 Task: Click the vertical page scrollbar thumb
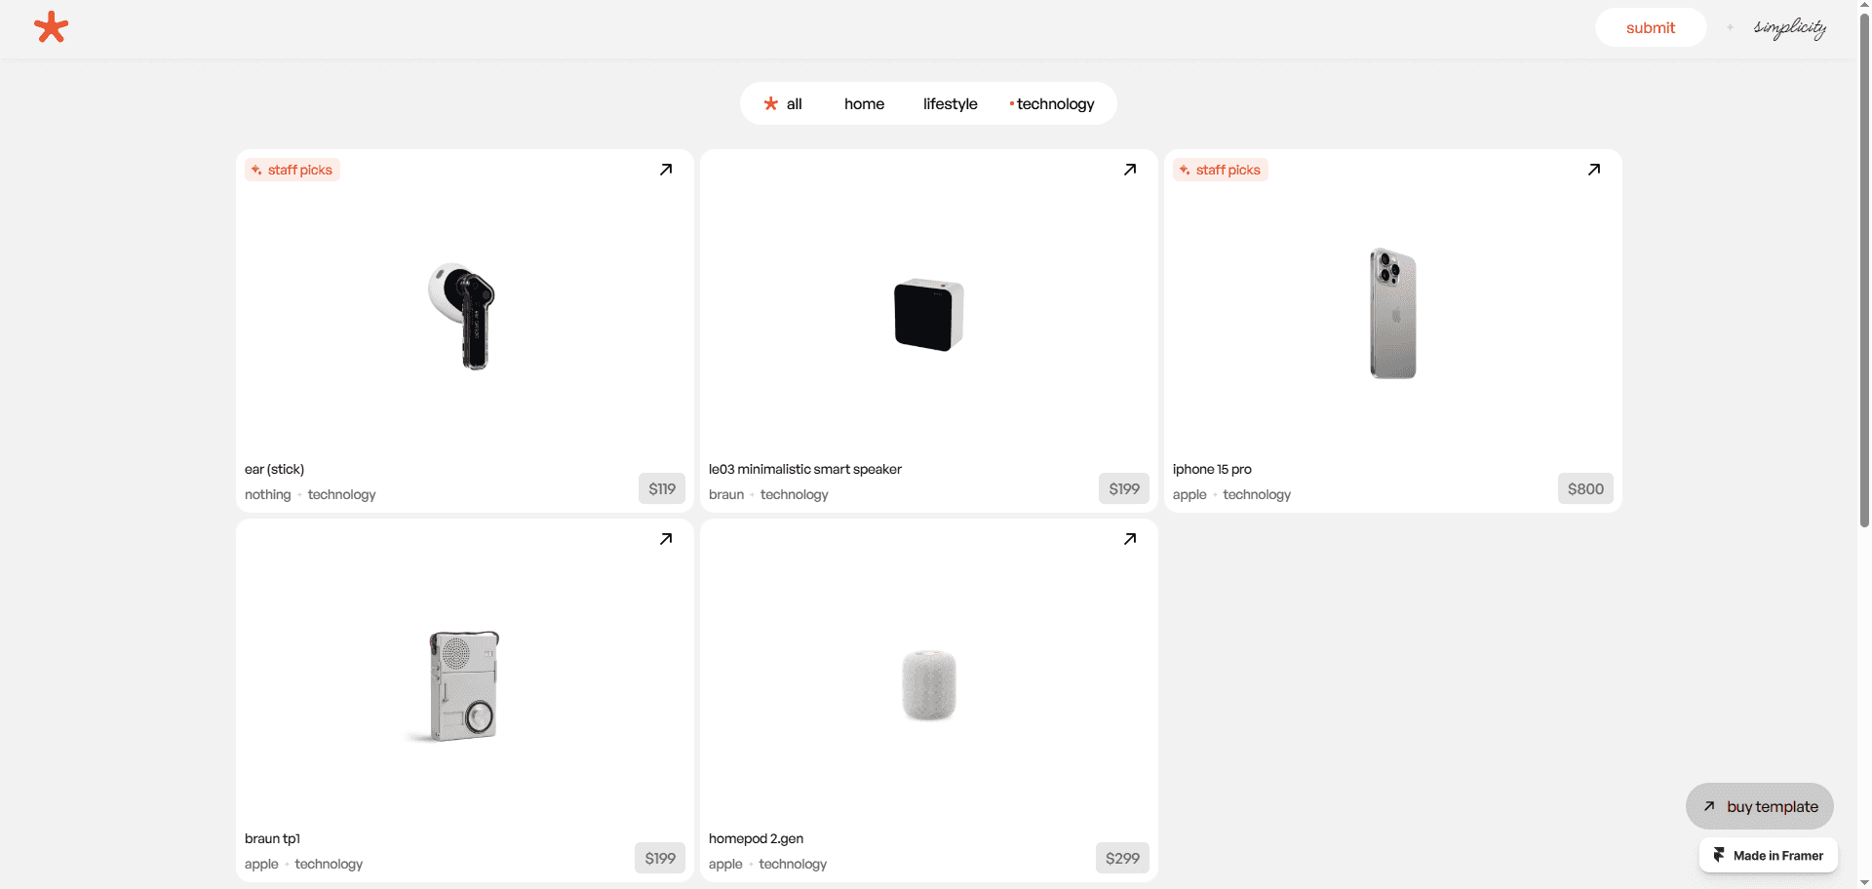1864,271
